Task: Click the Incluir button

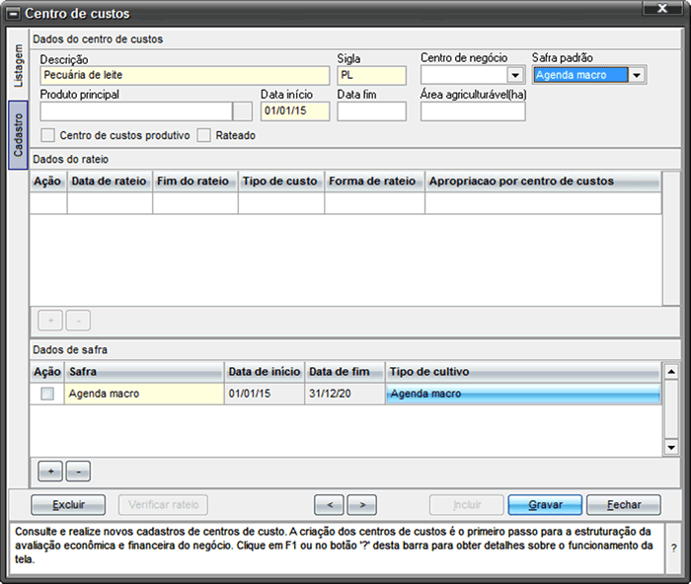Action: click(x=467, y=505)
